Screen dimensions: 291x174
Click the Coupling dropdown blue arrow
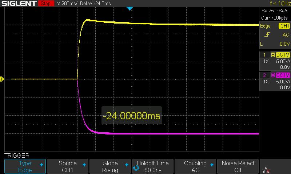tap(212, 165)
